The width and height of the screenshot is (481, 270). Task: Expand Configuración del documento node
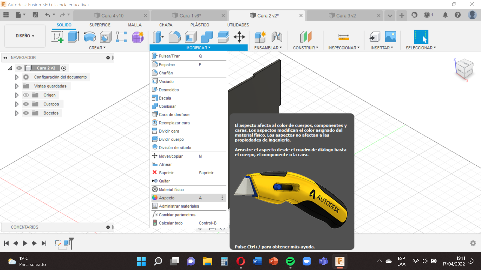point(17,77)
